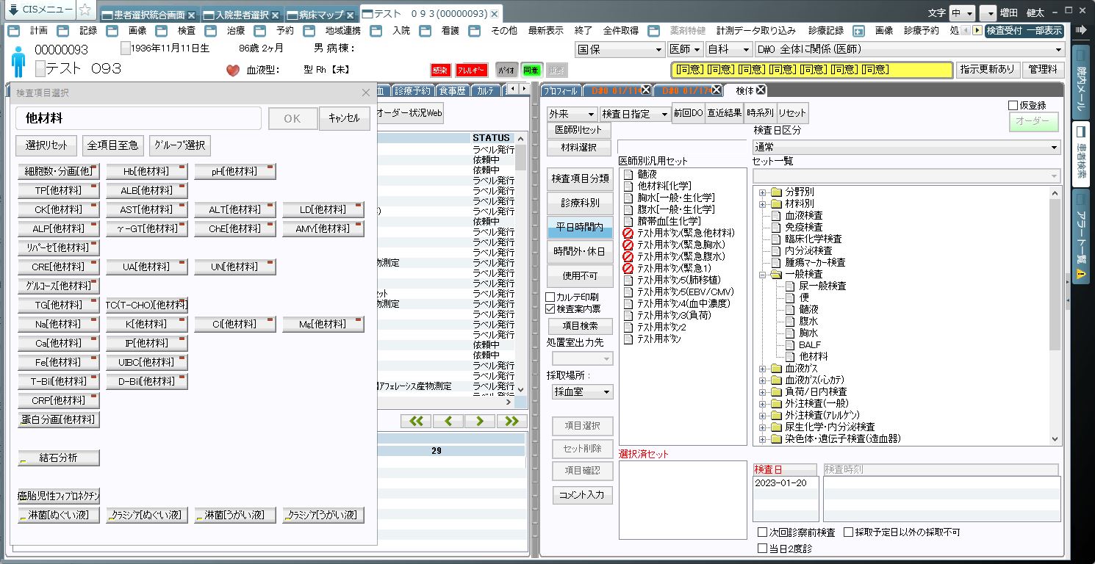Close the 検査項目選択 dialog with X
Viewport: 1095px width, 564px height.
(366, 93)
